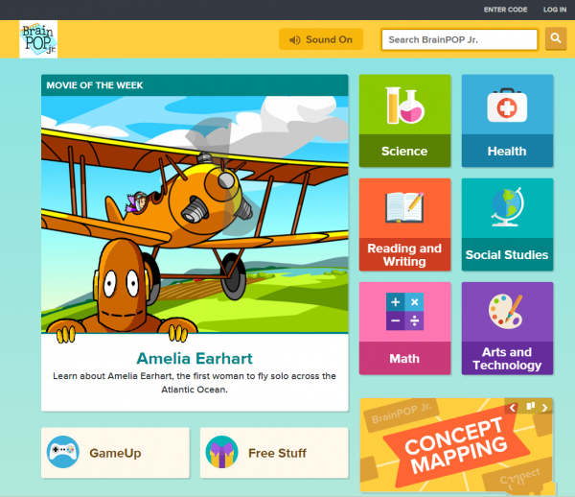Click the Search BrainPOP Jr. field

coord(459,39)
